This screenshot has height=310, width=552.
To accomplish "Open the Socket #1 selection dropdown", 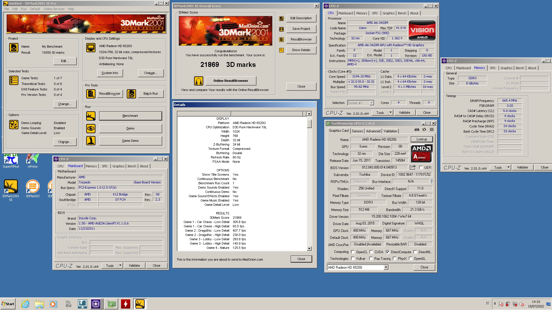I will [x=371, y=103].
